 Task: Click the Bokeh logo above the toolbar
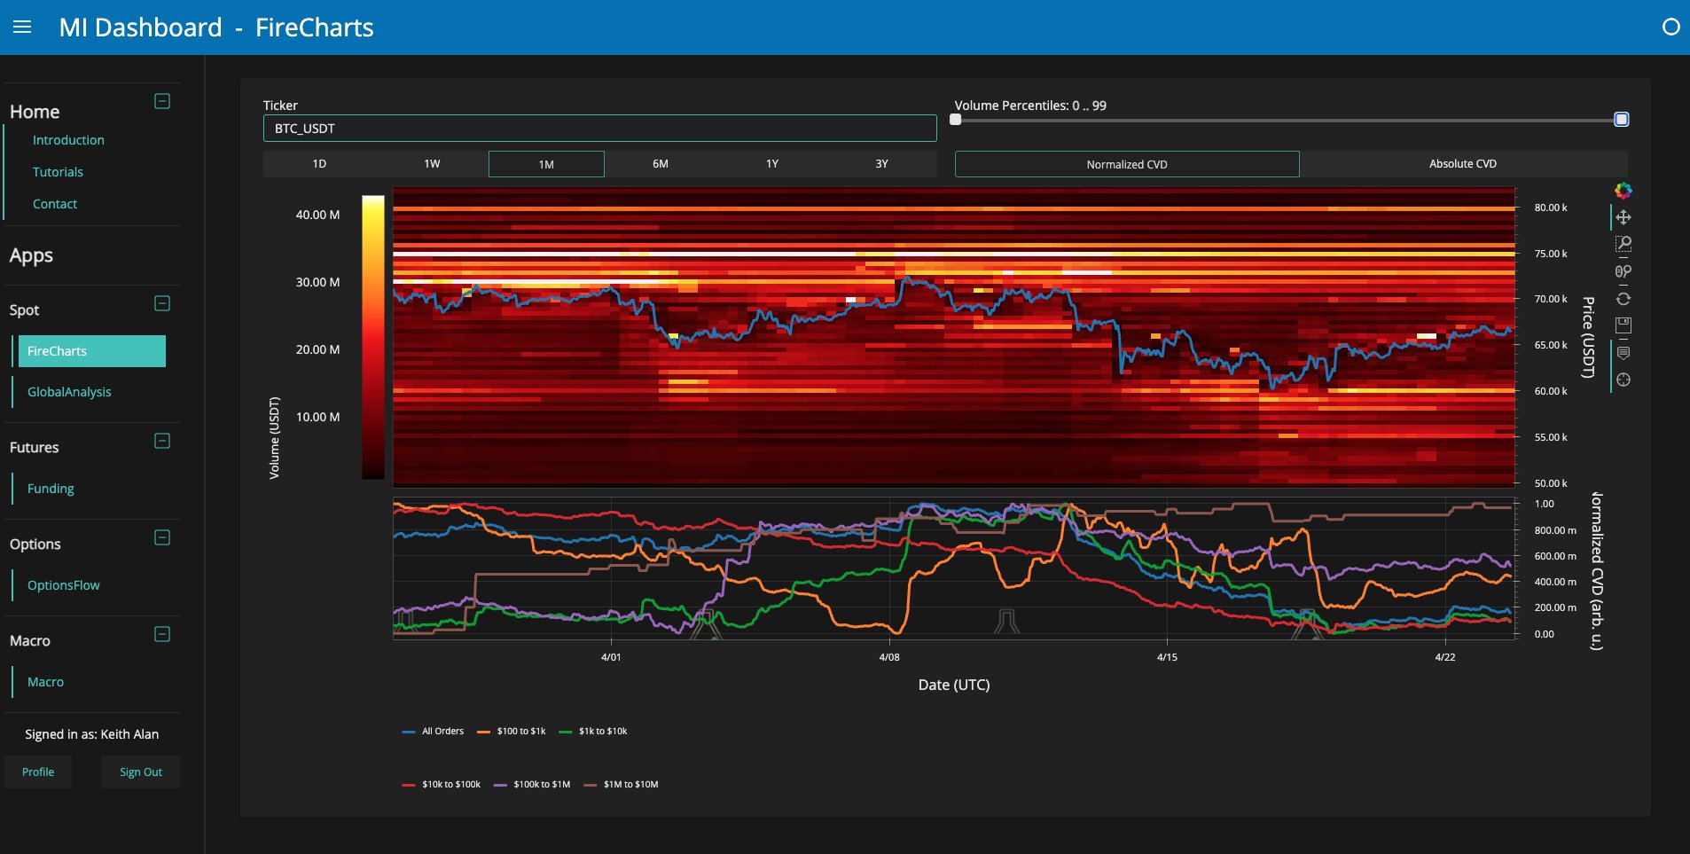click(1623, 190)
